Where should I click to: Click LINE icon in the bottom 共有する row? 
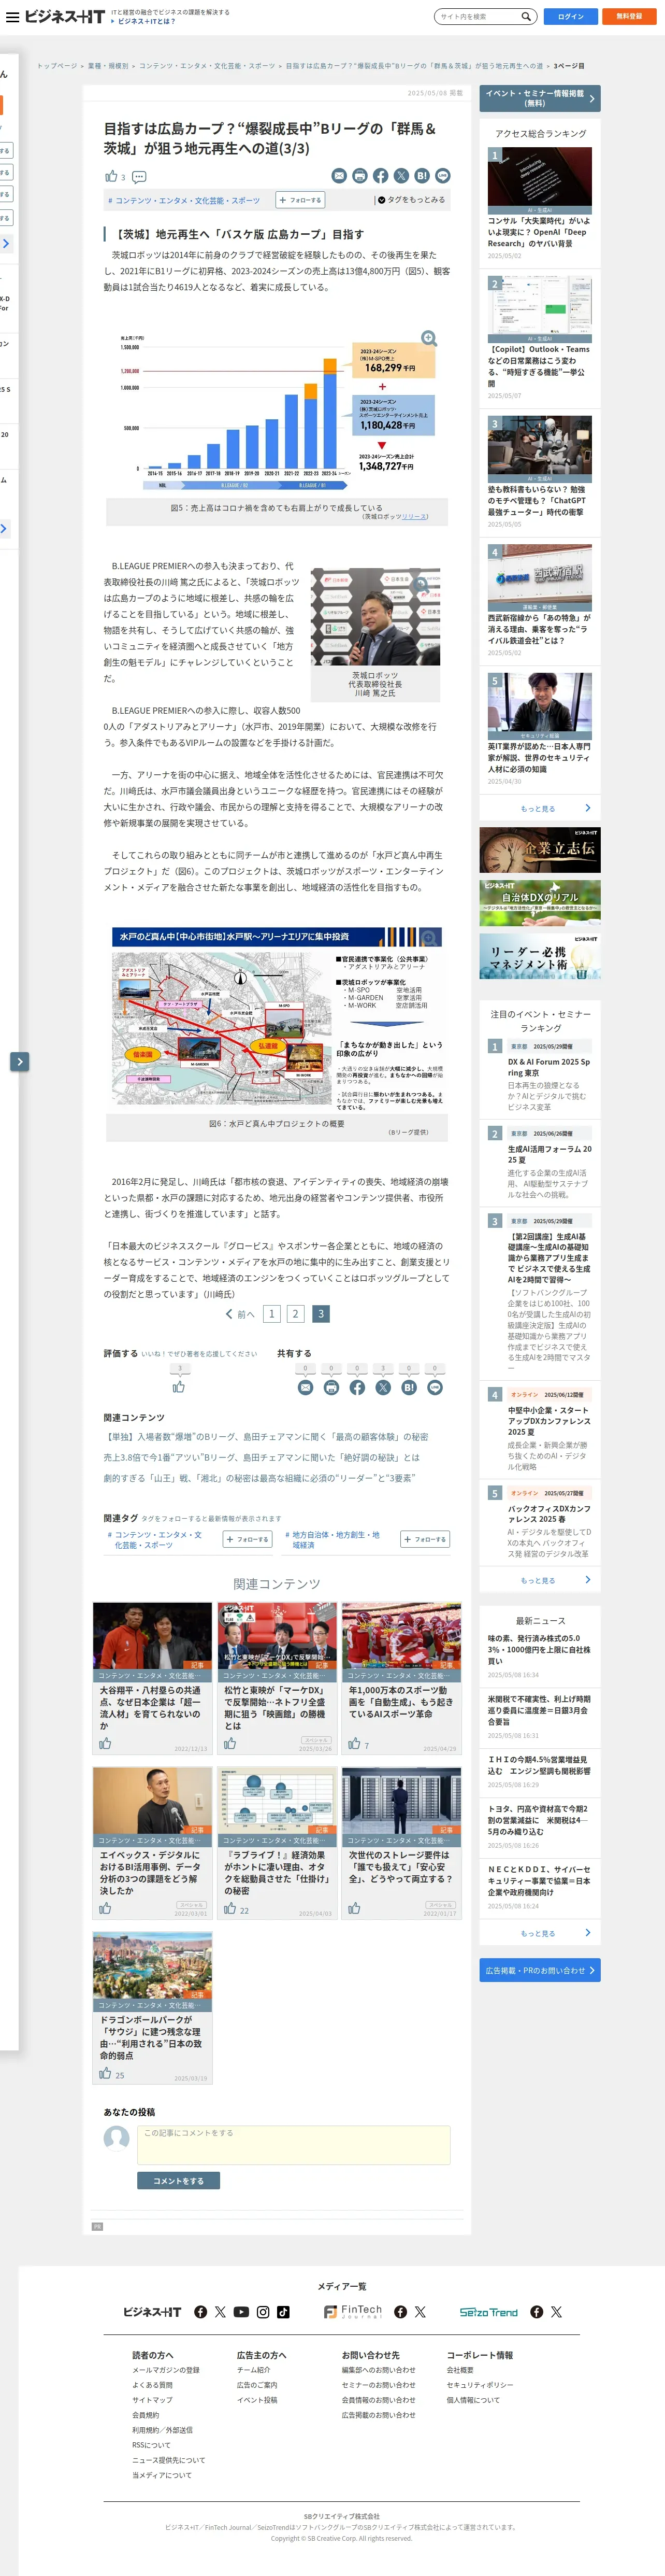435,1388
